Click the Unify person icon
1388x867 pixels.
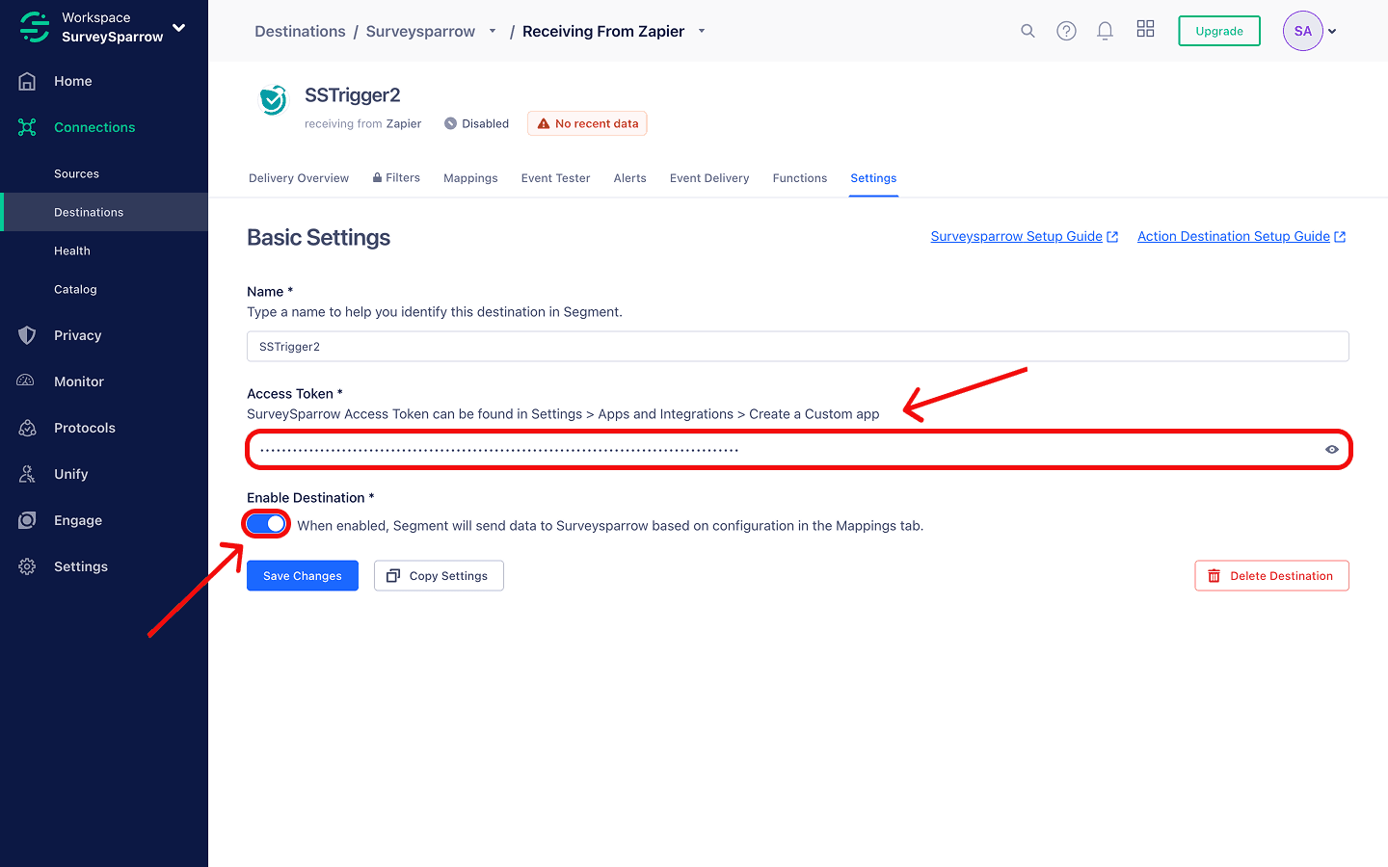[x=27, y=474]
